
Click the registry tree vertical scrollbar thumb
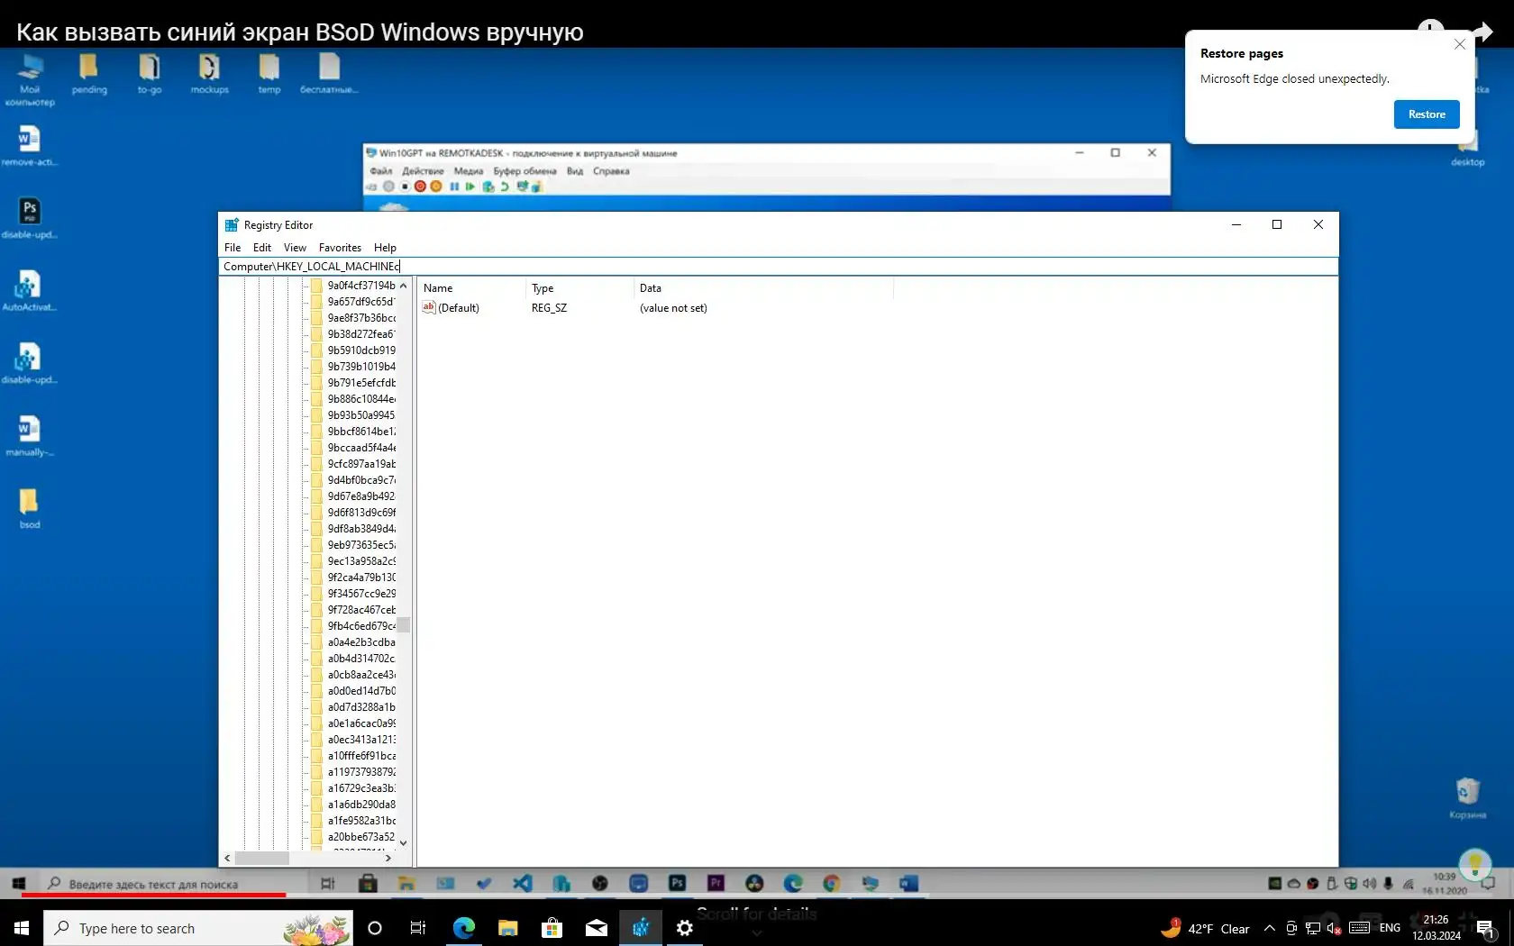(404, 624)
